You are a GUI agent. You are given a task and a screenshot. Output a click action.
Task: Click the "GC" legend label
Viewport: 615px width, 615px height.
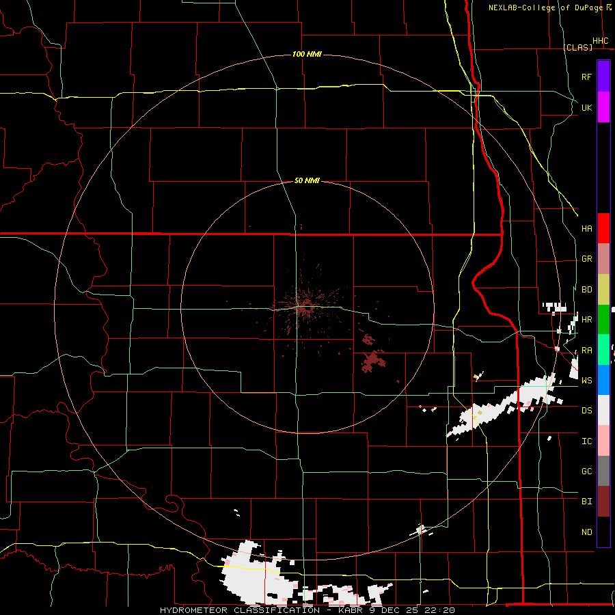(586, 471)
